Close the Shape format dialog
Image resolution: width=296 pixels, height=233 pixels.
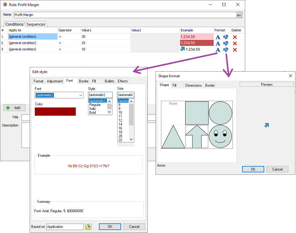[291, 76]
